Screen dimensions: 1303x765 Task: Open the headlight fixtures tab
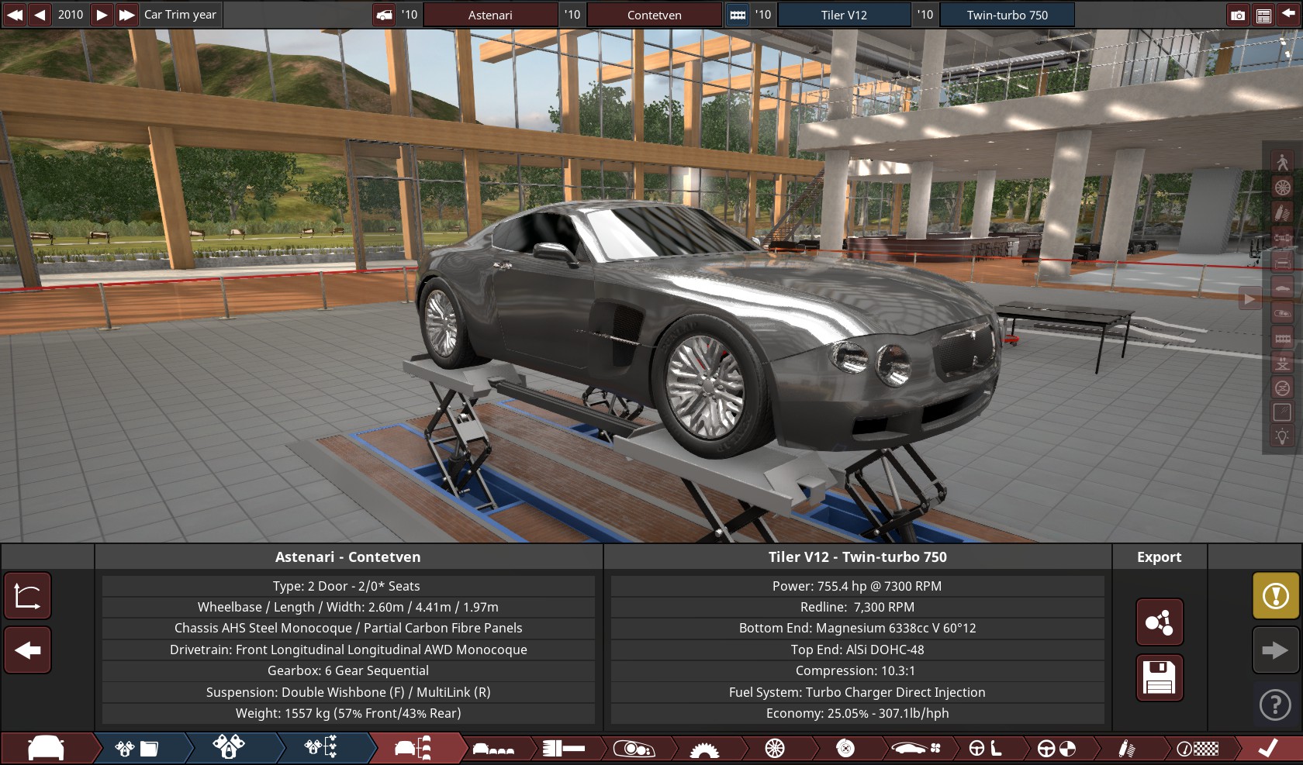pyautogui.click(x=634, y=749)
